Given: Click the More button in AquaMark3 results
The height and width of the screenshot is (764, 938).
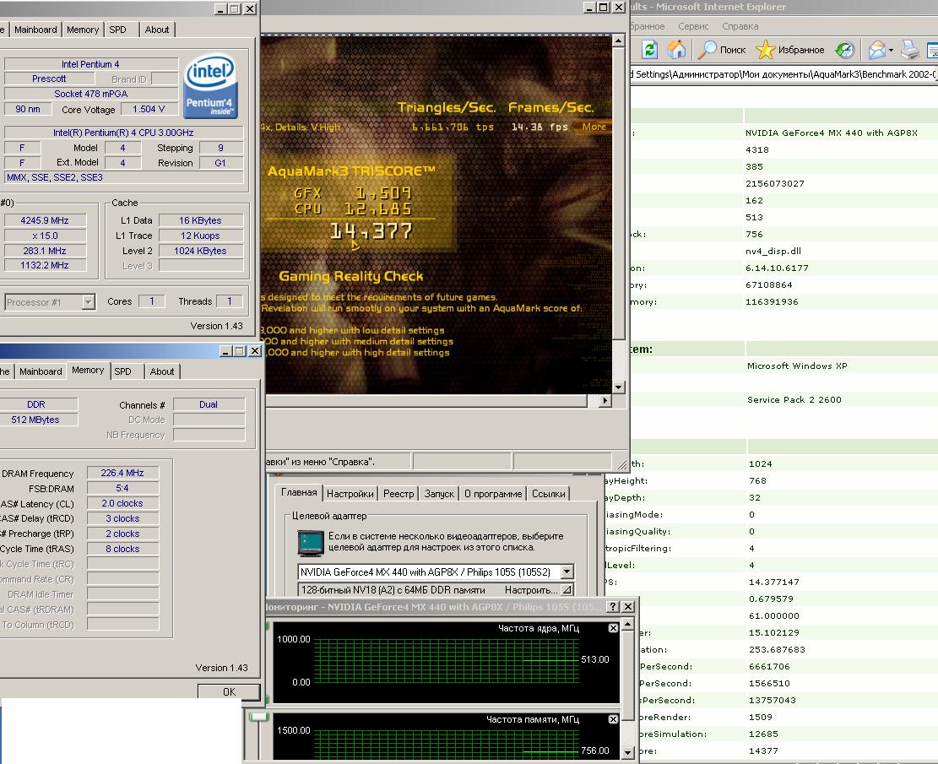Looking at the screenshot, I should (x=594, y=127).
